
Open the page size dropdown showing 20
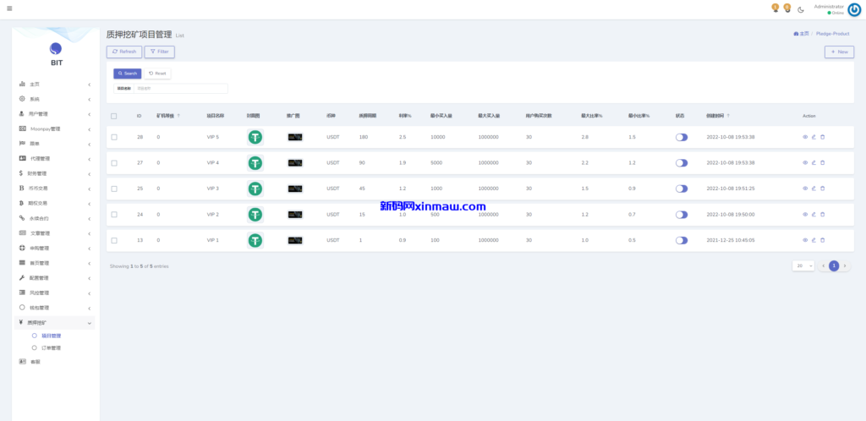[803, 265]
